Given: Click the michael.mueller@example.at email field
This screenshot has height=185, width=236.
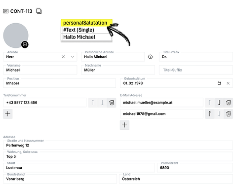Looking at the screenshot, I should coord(161,103).
